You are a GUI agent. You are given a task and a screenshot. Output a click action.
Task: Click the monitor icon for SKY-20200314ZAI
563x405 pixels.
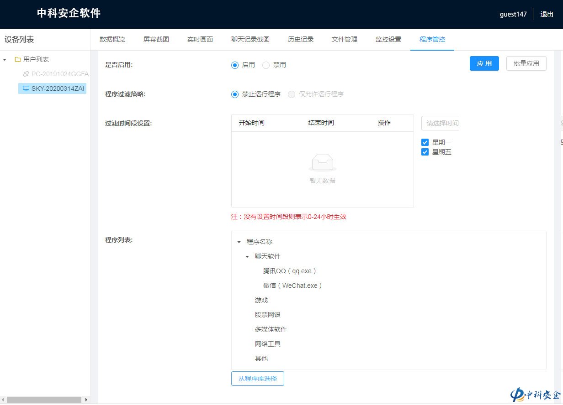click(26, 88)
